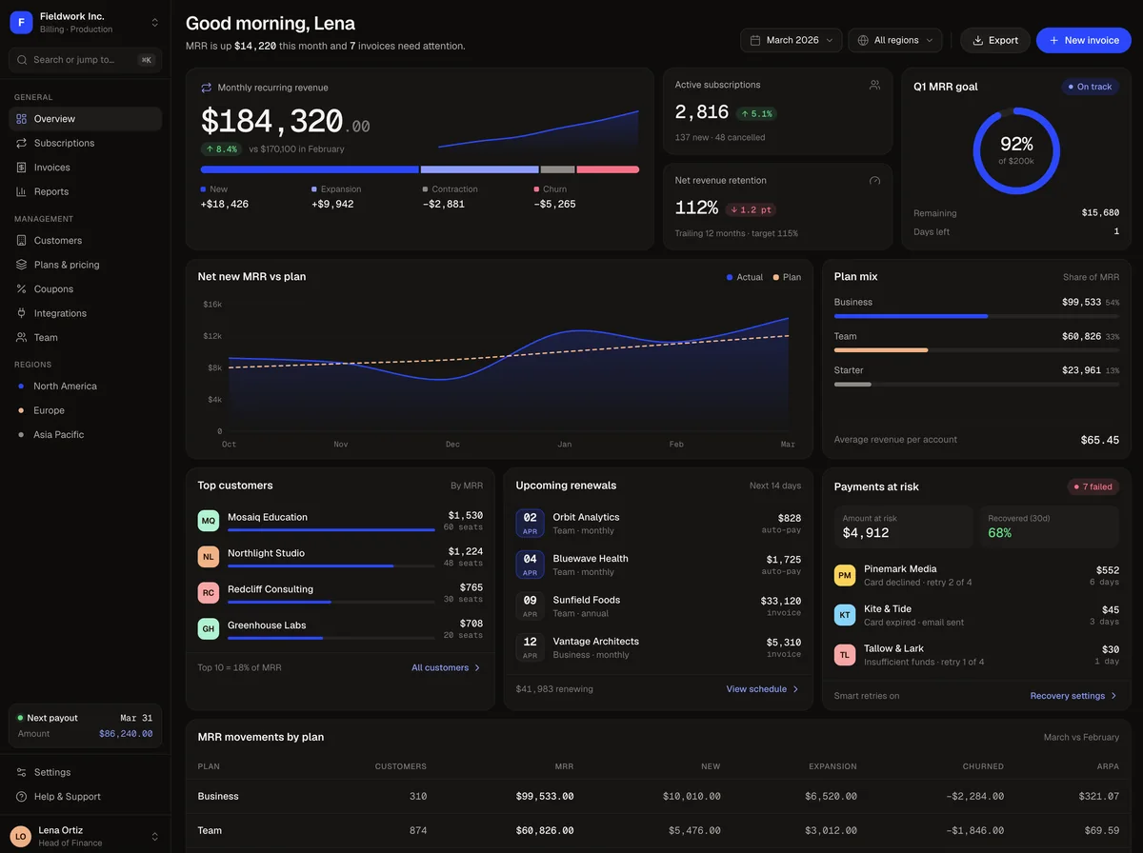This screenshot has width=1143, height=853.
Task: Open the Recovery settings link
Action: 1074,696
